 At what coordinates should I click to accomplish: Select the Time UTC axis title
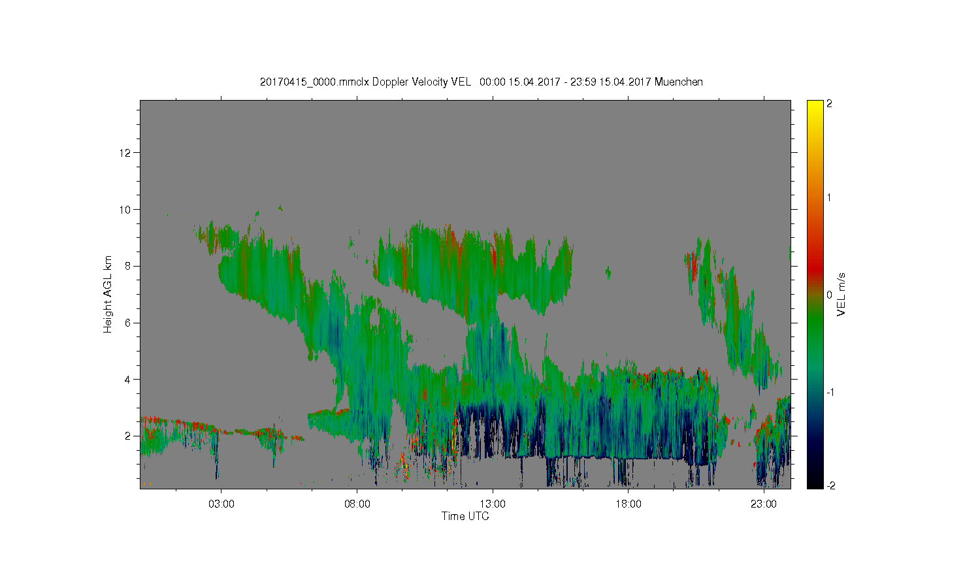465,516
